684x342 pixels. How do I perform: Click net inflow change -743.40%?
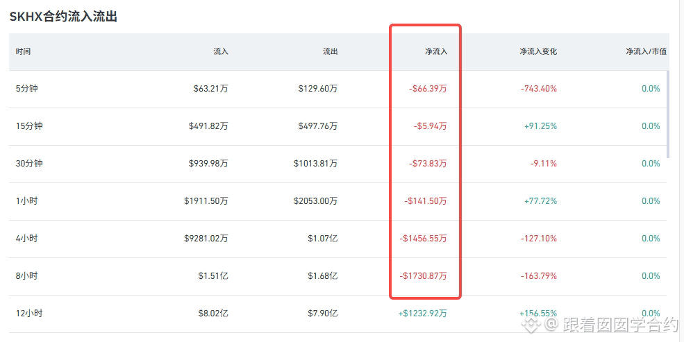(x=539, y=88)
